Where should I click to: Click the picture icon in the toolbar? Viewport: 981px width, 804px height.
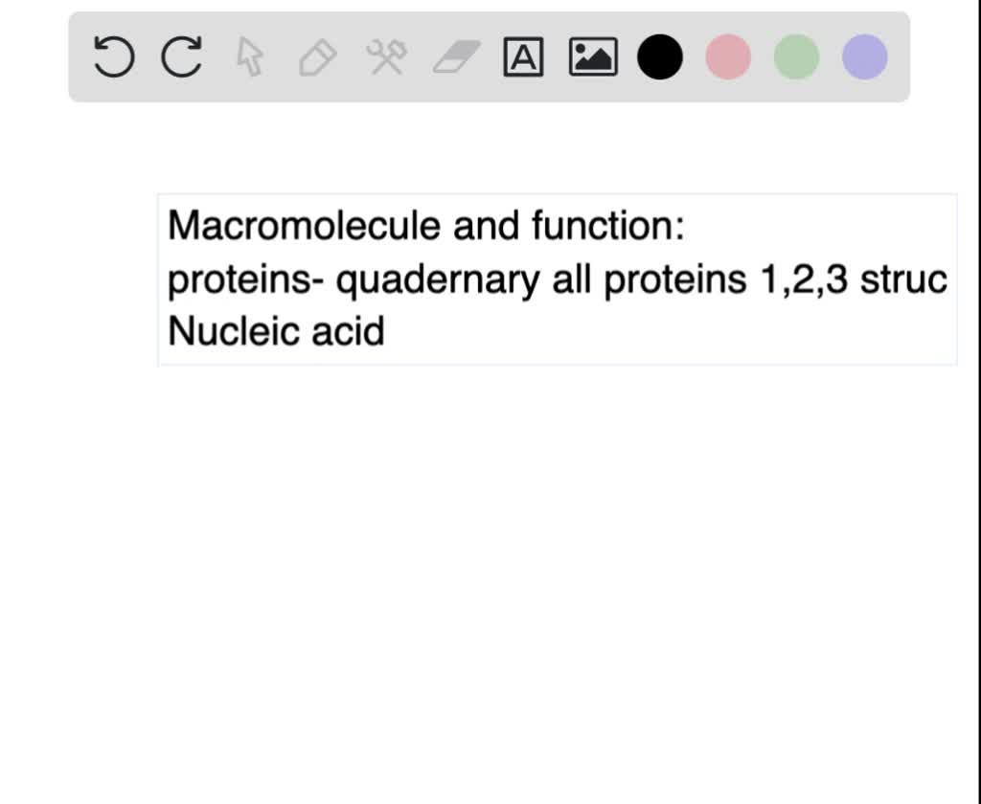point(592,56)
